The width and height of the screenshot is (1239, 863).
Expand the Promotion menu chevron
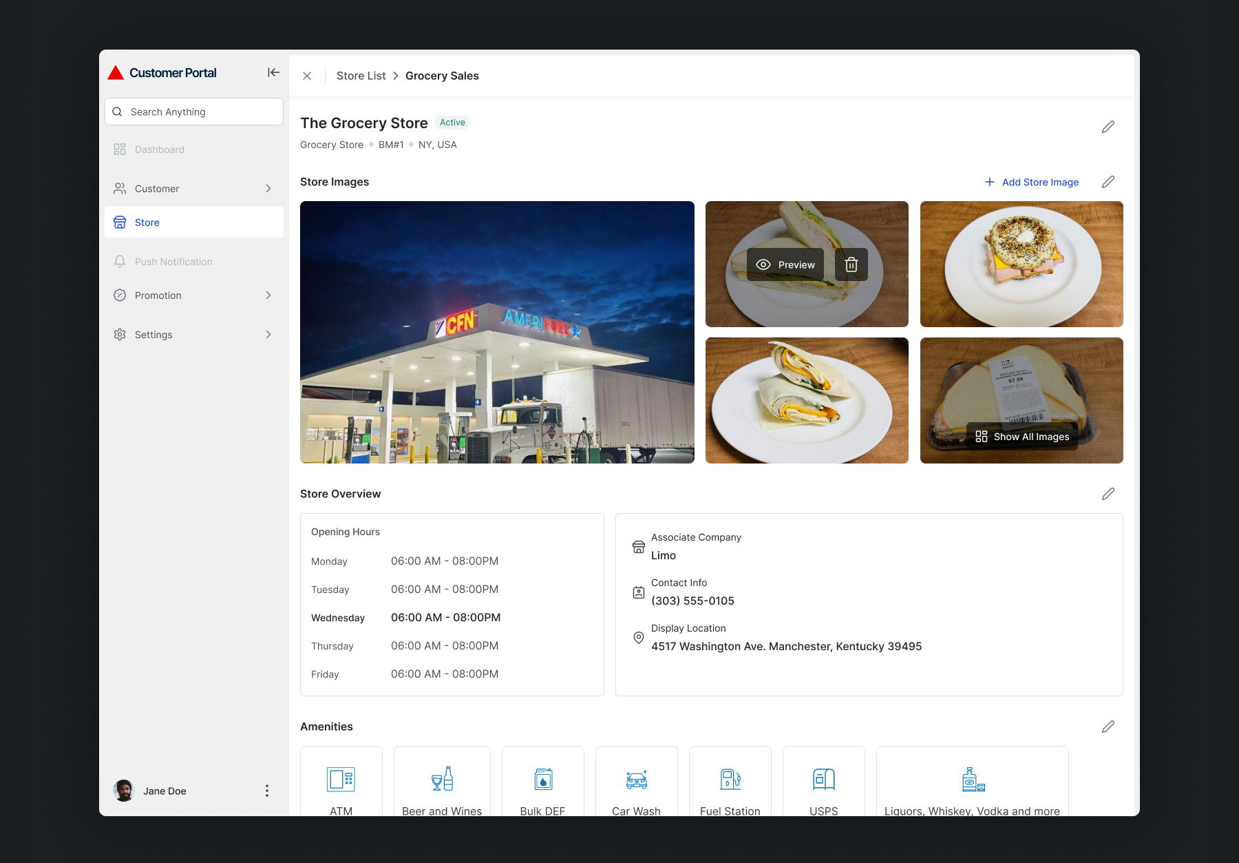pyautogui.click(x=268, y=295)
